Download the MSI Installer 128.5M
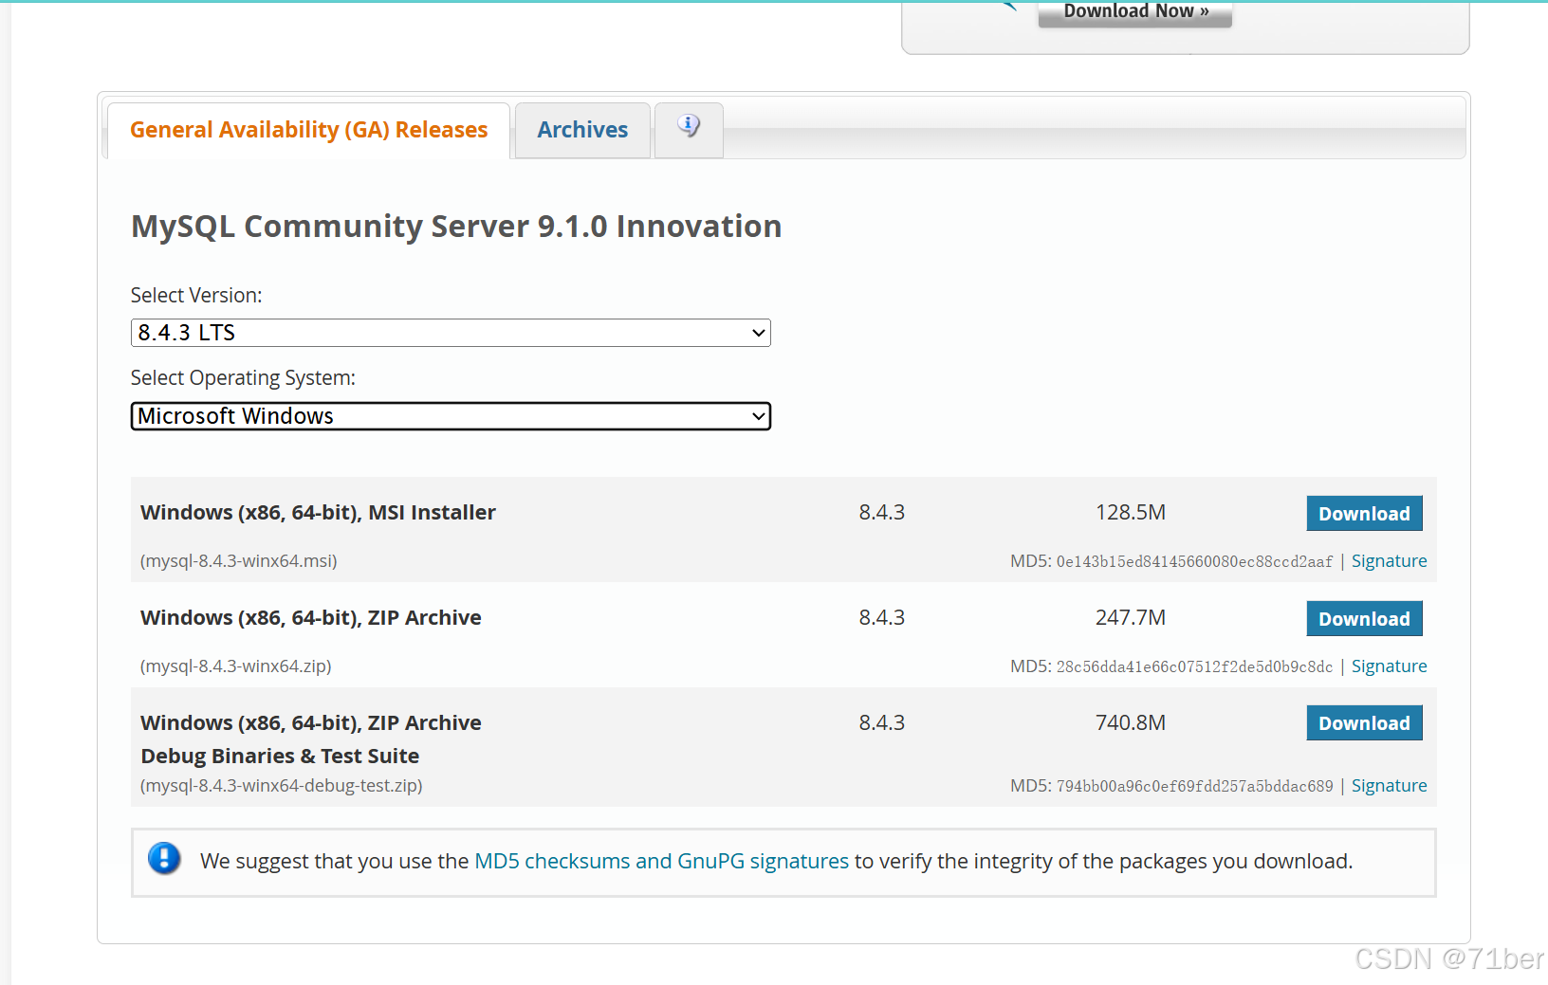Screen dimensions: 1548x985 pos(1364,513)
